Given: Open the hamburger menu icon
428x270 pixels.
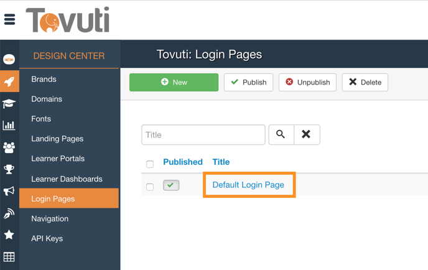Looking at the screenshot, I should point(9,19).
